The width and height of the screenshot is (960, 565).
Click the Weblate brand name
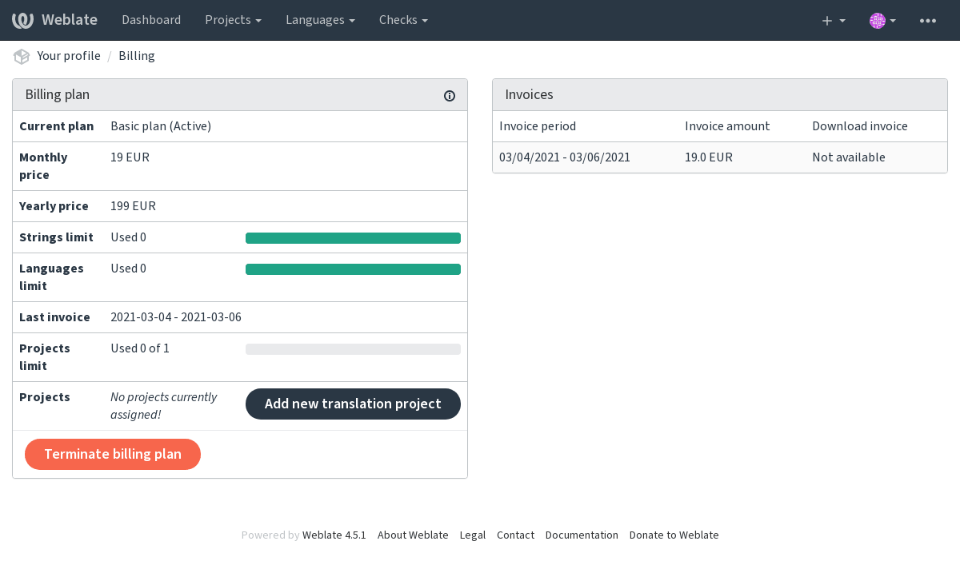click(x=70, y=20)
